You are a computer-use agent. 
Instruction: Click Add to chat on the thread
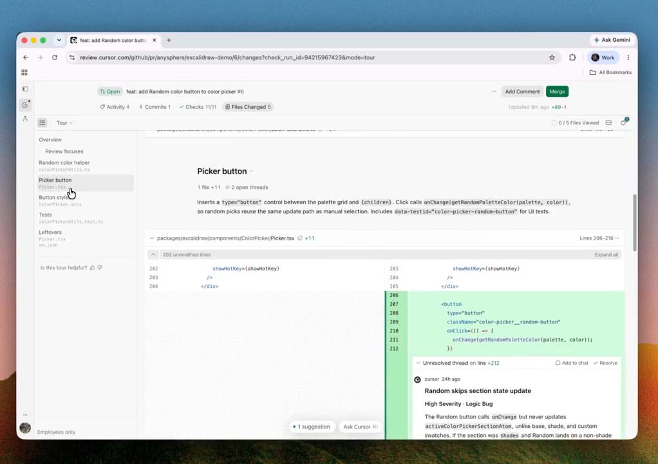pyautogui.click(x=572, y=363)
